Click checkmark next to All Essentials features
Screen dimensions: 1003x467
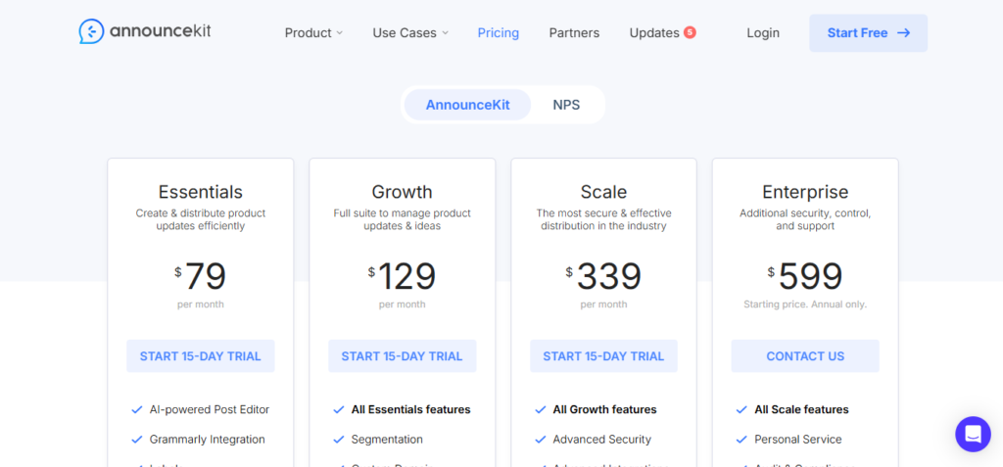point(338,409)
